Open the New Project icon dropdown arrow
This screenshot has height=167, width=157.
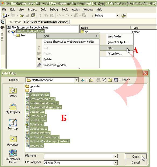(x=9, y=16)
